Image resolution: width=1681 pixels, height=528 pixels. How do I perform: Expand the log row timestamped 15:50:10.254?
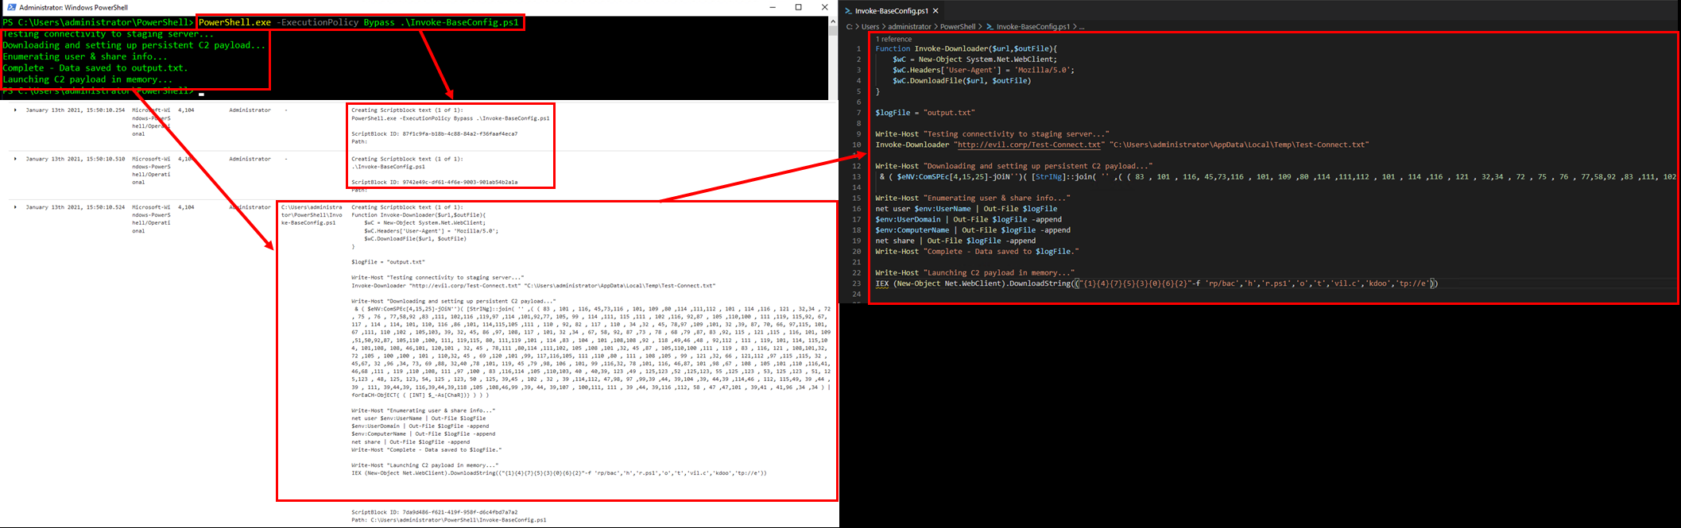click(15, 110)
